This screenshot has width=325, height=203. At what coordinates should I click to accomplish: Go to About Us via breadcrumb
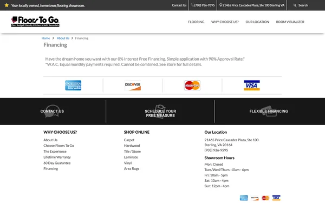coord(63,38)
